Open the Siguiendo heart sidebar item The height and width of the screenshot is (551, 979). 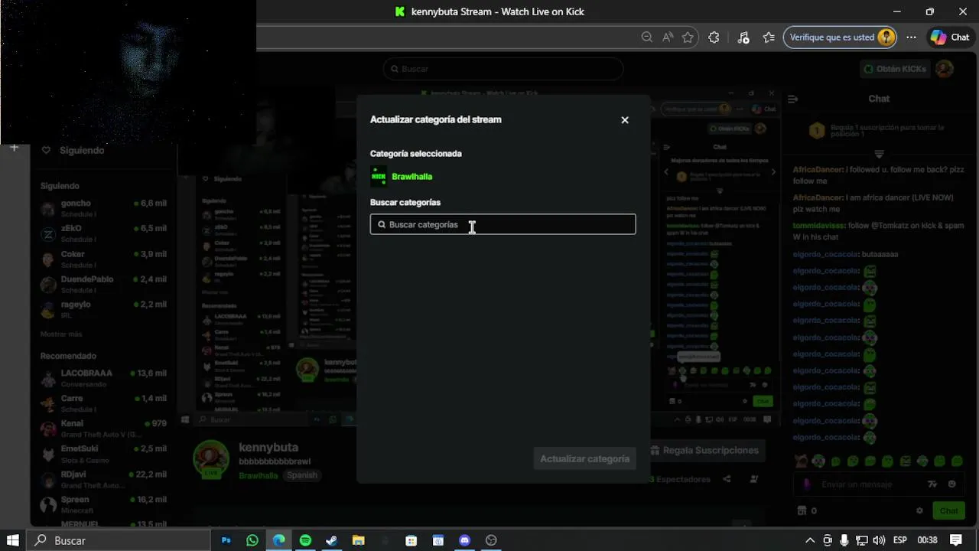coord(75,151)
